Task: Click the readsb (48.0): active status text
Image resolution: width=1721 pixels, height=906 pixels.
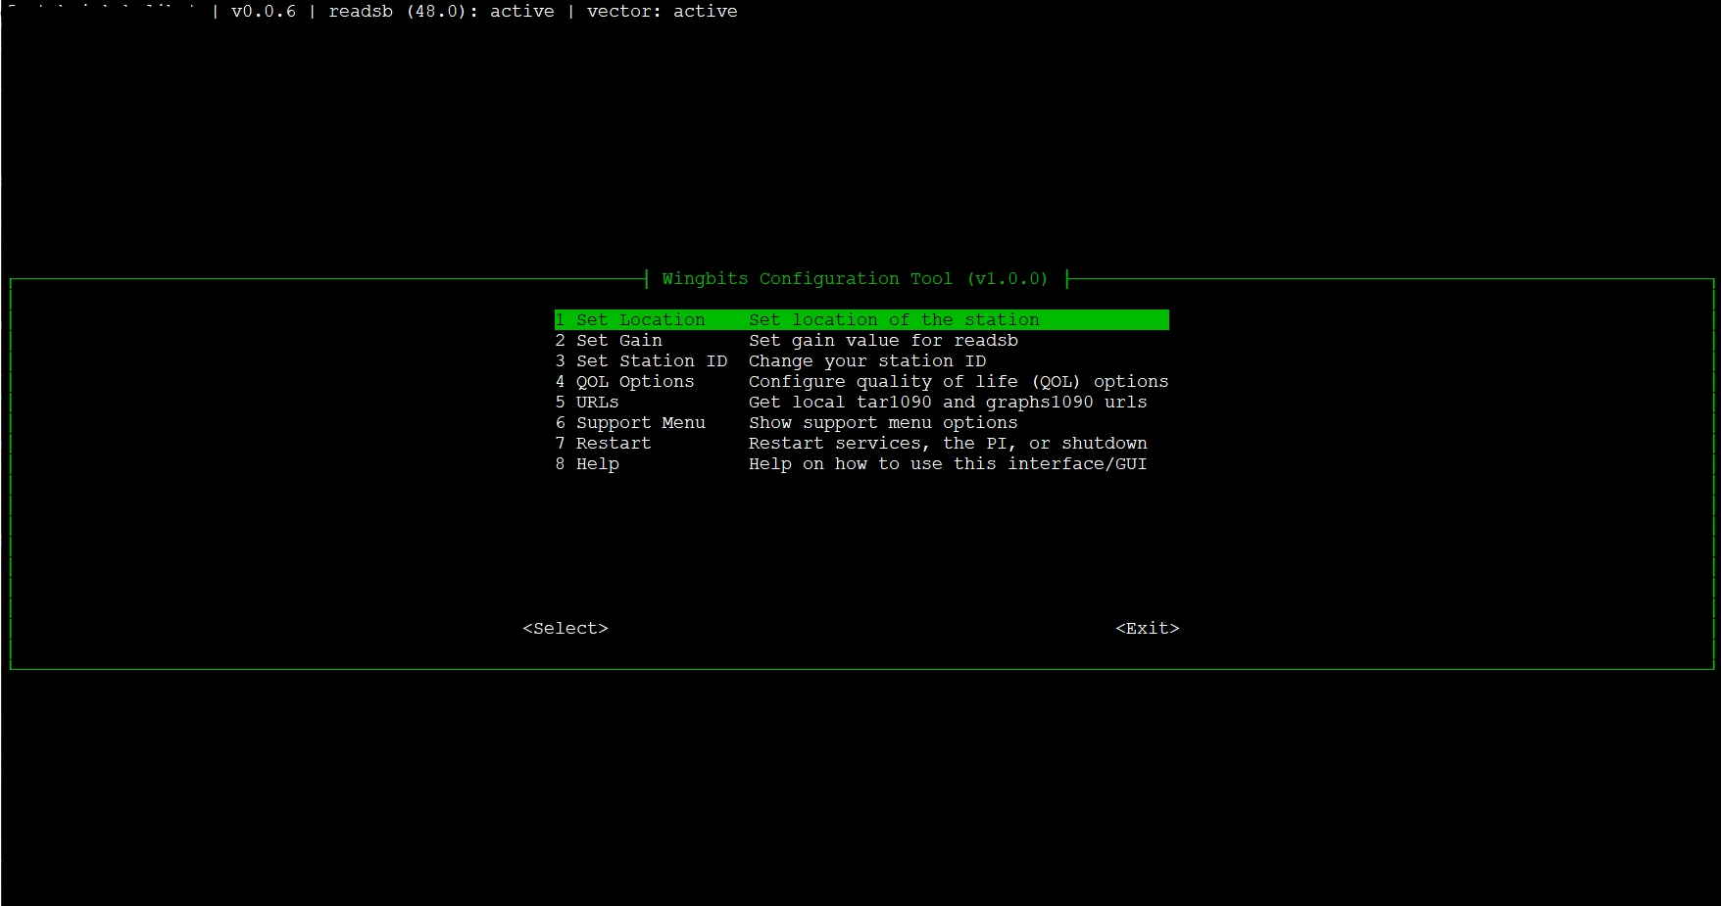Action: point(441,12)
